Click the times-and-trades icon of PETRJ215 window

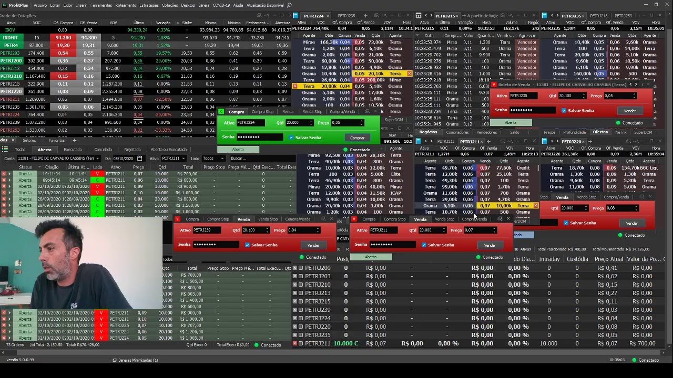coord(419,16)
